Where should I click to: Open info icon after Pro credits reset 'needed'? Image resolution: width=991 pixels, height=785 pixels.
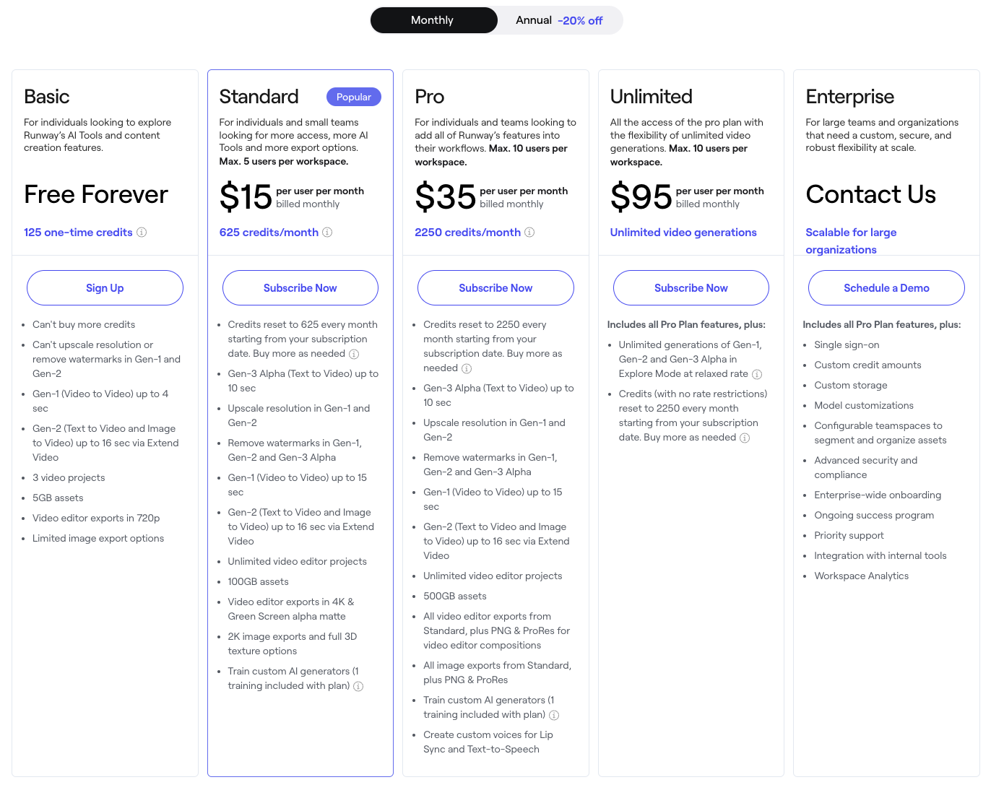[467, 369]
